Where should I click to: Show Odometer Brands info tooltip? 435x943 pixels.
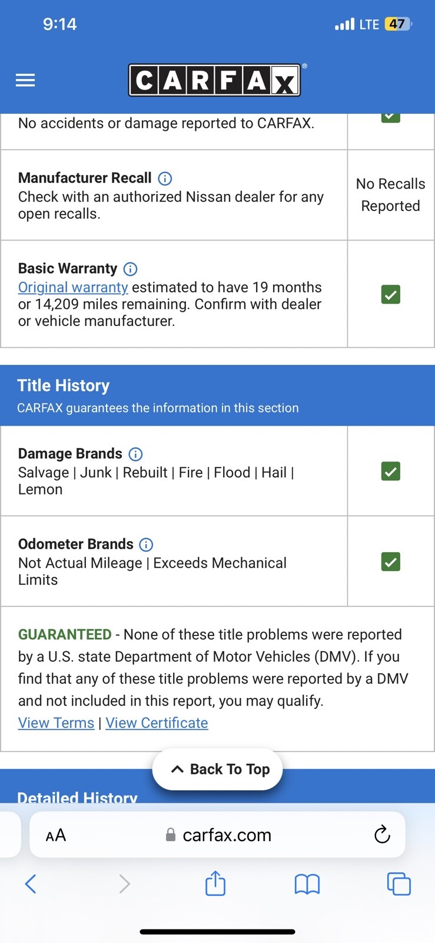146,544
